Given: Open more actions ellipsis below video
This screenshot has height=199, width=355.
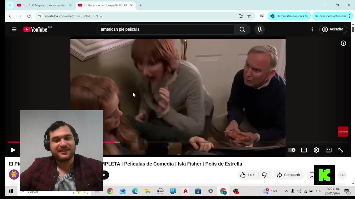Looking at the screenshot, I should [x=342, y=175].
